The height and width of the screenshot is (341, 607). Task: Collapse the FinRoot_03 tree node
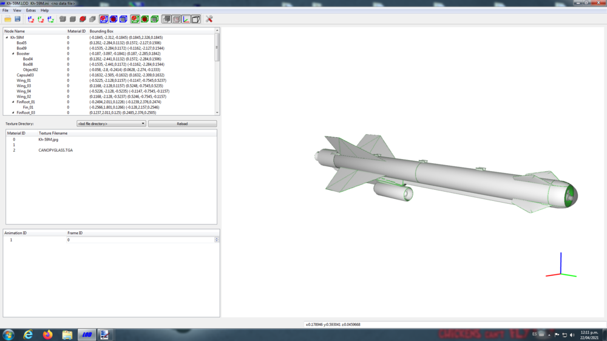point(13,113)
